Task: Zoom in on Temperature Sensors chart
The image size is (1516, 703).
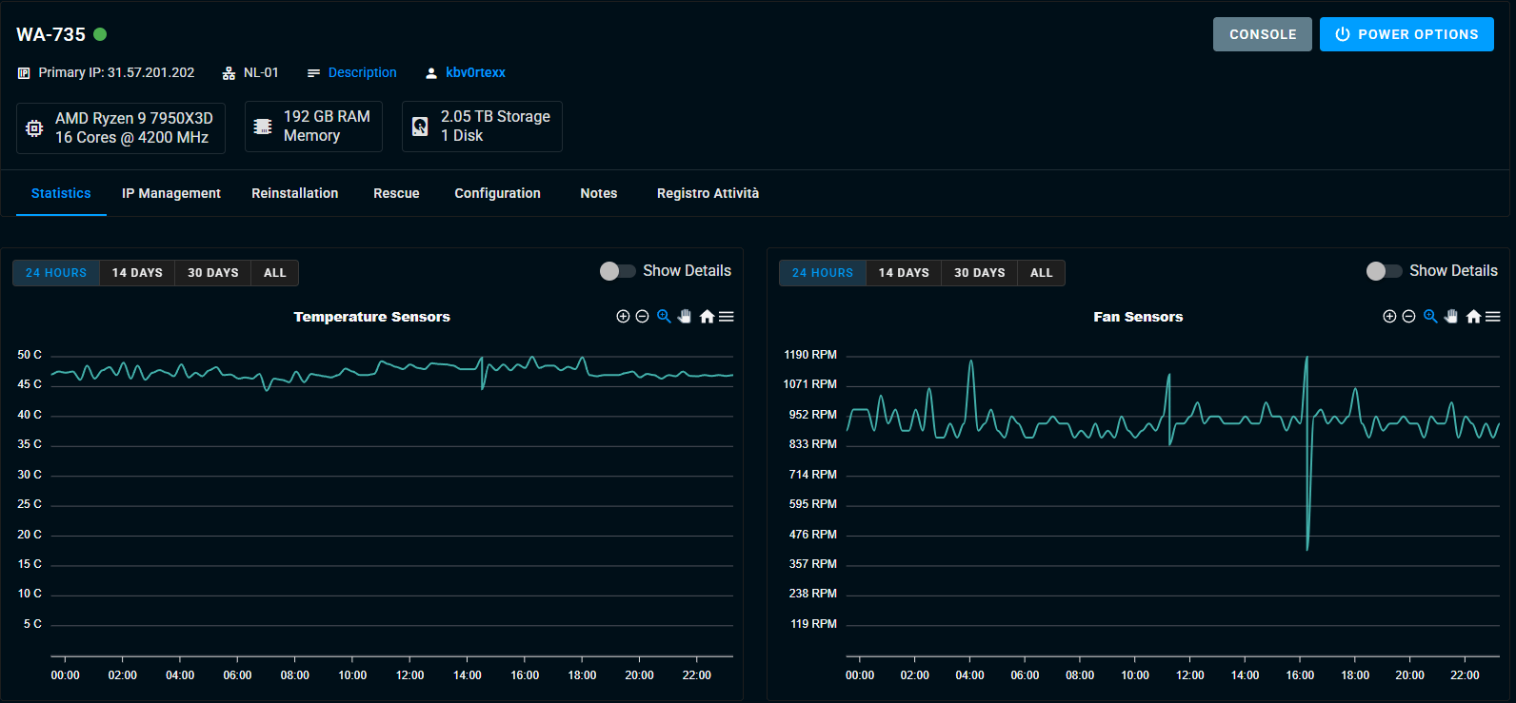Action: tap(623, 317)
